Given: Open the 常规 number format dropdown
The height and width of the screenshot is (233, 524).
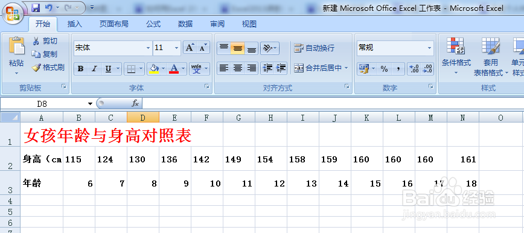Looking at the screenshot, I should (429, 48).
